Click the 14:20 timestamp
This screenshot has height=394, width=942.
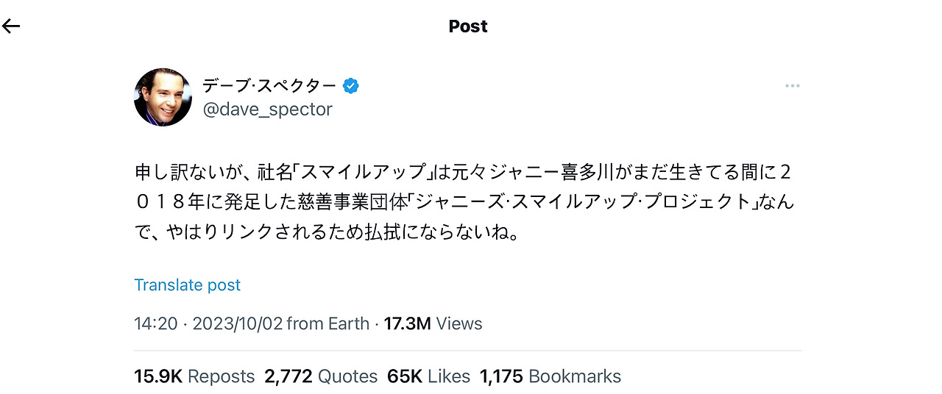click(155, 323)
